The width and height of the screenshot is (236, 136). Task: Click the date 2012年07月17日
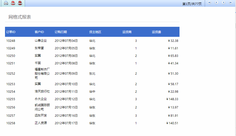coord(66,123)
